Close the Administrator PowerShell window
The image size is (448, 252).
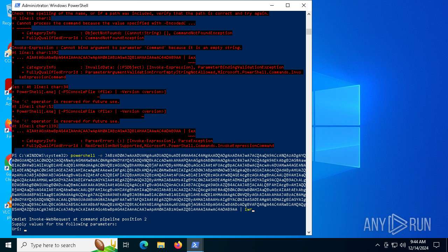click(304, 5)
